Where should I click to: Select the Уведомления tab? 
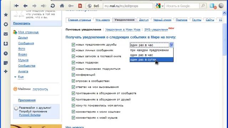coord(124,20)
